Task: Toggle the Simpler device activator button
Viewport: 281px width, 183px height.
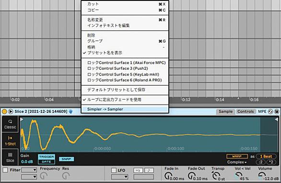Action: coord(4,112)
